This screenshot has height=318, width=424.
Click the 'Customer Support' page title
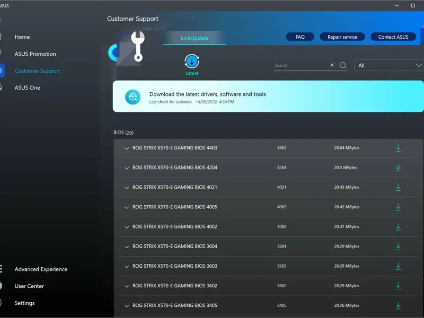point(132,19)
